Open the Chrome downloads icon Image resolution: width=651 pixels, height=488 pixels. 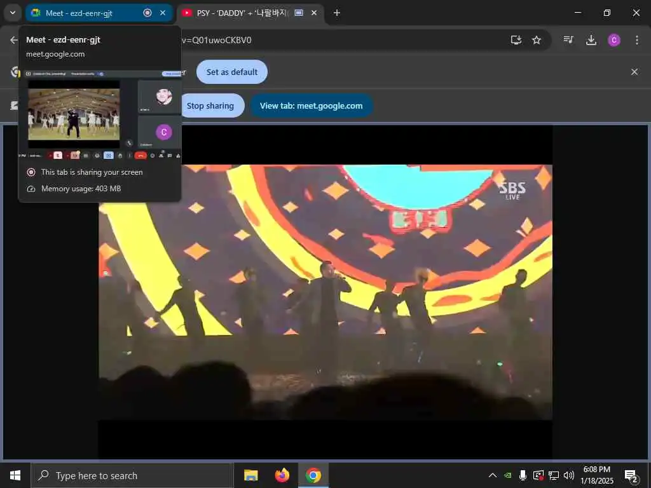591,40
